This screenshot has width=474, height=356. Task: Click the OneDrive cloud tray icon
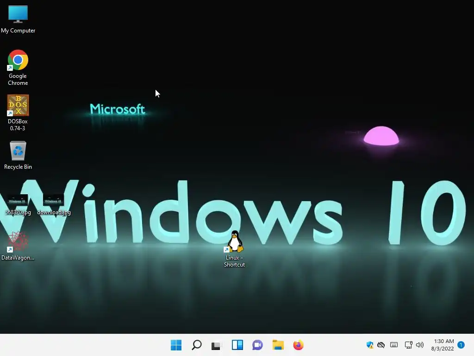click(x=381, y=345)
